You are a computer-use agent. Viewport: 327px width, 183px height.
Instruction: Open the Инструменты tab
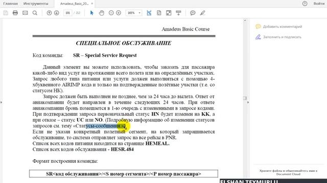pos(36,4)
